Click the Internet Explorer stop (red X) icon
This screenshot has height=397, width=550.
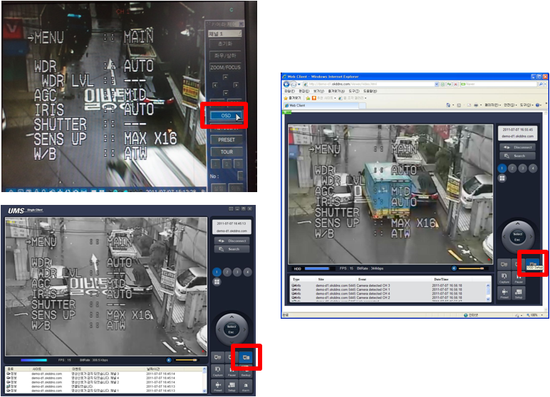456,84
